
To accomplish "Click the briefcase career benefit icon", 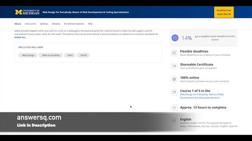I will [175, 38].
